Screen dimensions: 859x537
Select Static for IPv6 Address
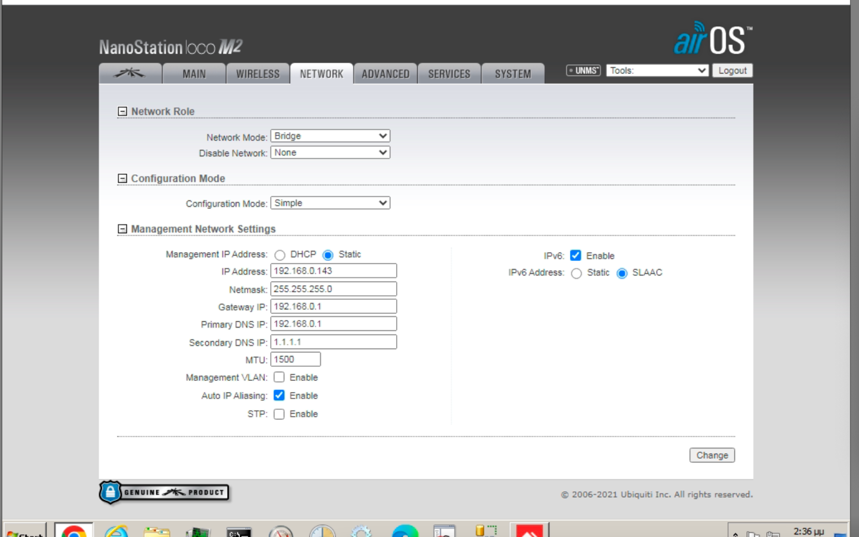(577, 274)
